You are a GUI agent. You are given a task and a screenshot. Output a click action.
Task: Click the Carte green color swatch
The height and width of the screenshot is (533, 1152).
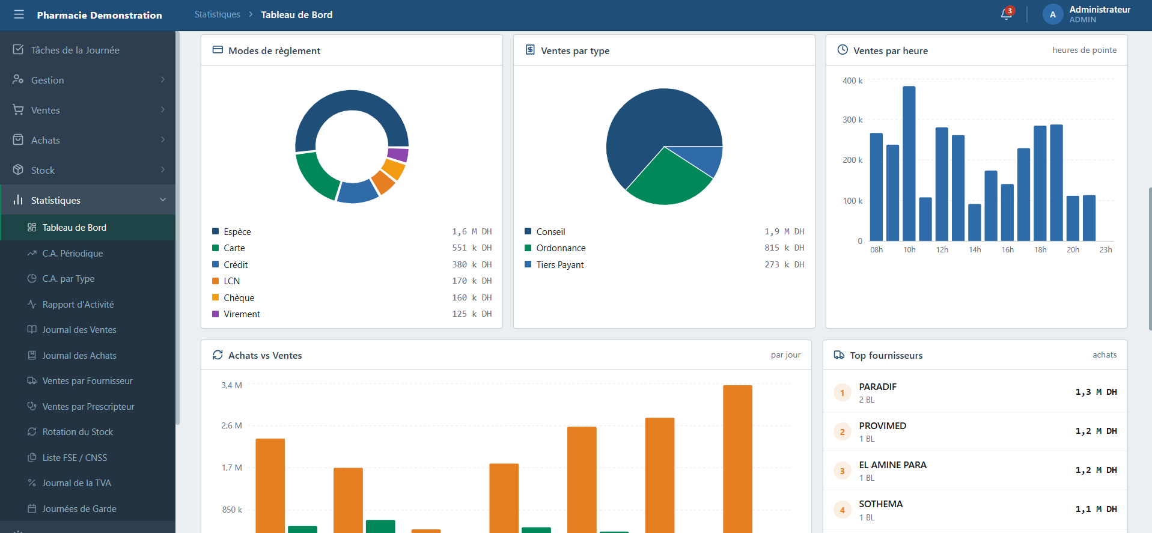click(x=215, y=248)
